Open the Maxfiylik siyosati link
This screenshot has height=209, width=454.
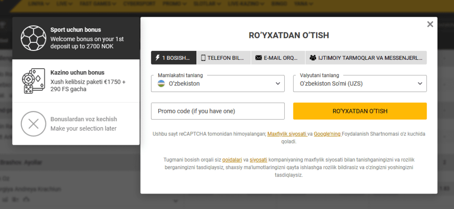coord(287,134)
